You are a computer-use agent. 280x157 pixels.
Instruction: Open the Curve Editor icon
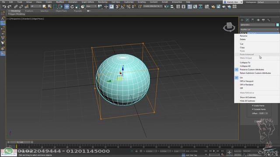195,7
